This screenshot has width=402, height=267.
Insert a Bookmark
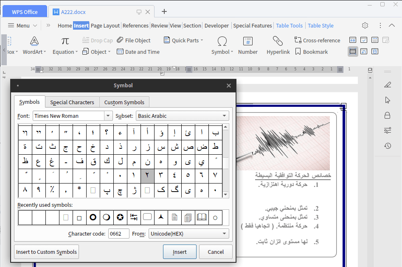click(312, 52)
